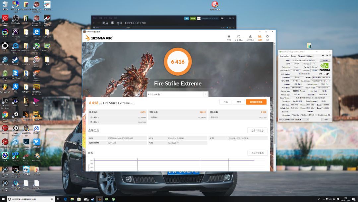Open MSI Afterburner desktop icon

(36, 47)
